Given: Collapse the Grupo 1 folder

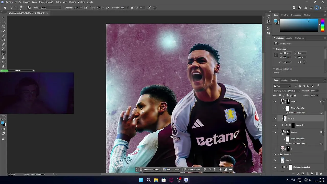Looking at the screenshot, I should click(278, 155).
